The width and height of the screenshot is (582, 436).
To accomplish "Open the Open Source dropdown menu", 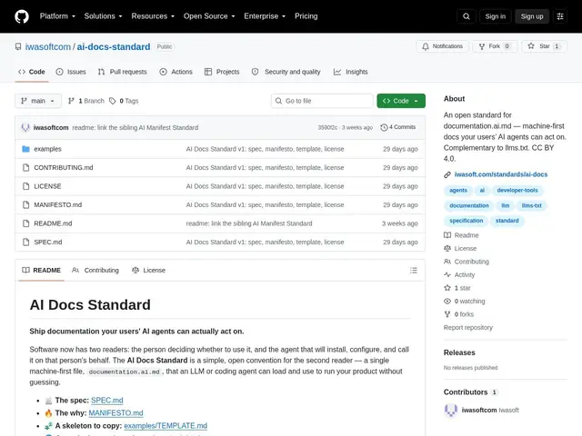I will pyautogui.click(x=209, y=16).
